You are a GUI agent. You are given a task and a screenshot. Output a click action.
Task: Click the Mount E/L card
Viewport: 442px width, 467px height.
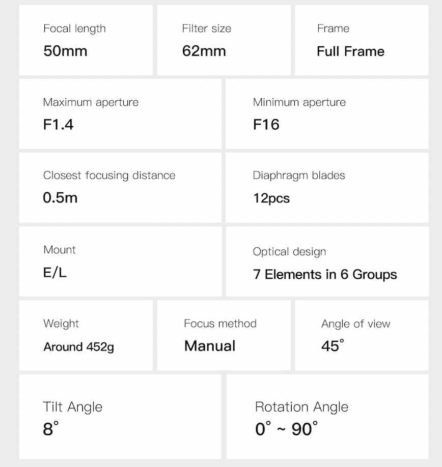(x=120, y=261)
